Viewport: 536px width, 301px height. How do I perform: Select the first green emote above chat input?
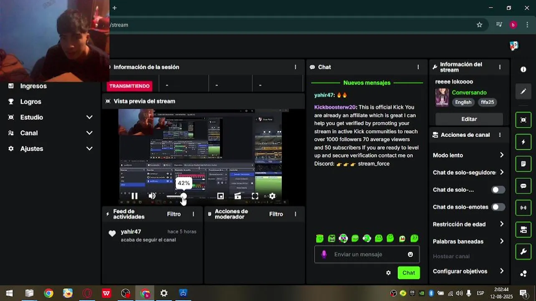click(320, 238)
